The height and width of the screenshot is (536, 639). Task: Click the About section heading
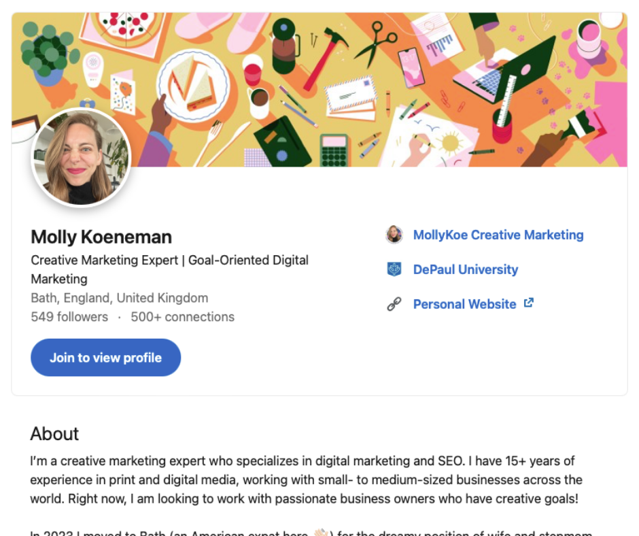point(54,434)
